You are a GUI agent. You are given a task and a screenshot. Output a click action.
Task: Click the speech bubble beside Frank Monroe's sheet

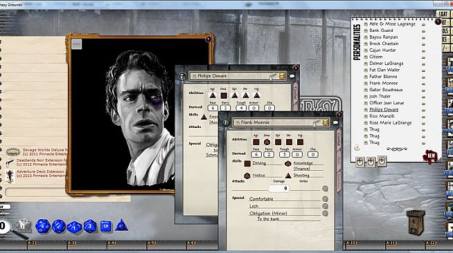pos(335,123)
